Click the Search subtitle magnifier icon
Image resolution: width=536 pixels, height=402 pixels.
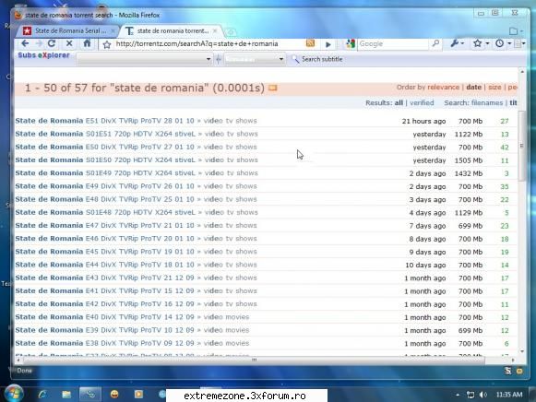[295, 59]
